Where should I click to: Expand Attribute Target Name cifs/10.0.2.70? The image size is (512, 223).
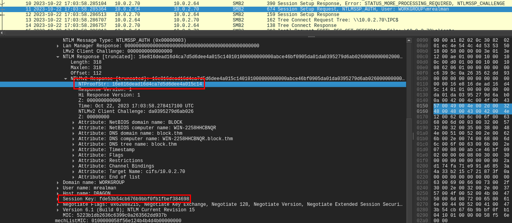click(73, 172)
